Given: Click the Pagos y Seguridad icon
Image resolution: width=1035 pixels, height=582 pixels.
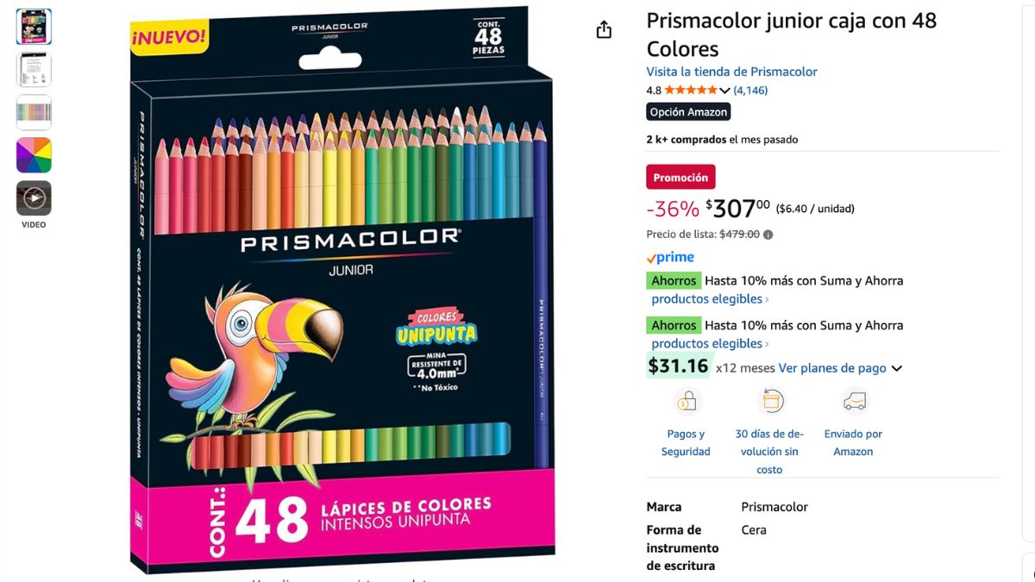Looking at the screenshot, I should pos(687,401).
